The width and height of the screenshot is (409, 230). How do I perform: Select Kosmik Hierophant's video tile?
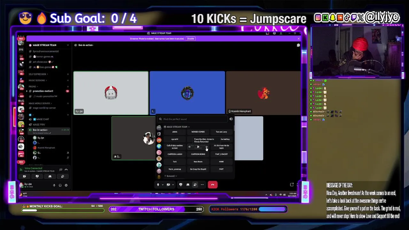(x=263, y=93)
